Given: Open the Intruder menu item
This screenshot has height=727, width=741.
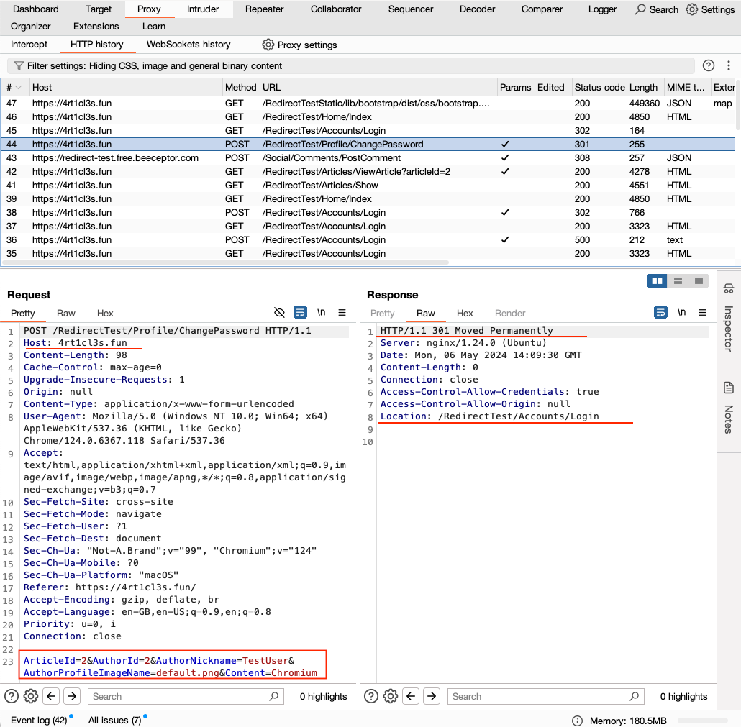Looking at the screenshot, I should click(x=204, y=9).
